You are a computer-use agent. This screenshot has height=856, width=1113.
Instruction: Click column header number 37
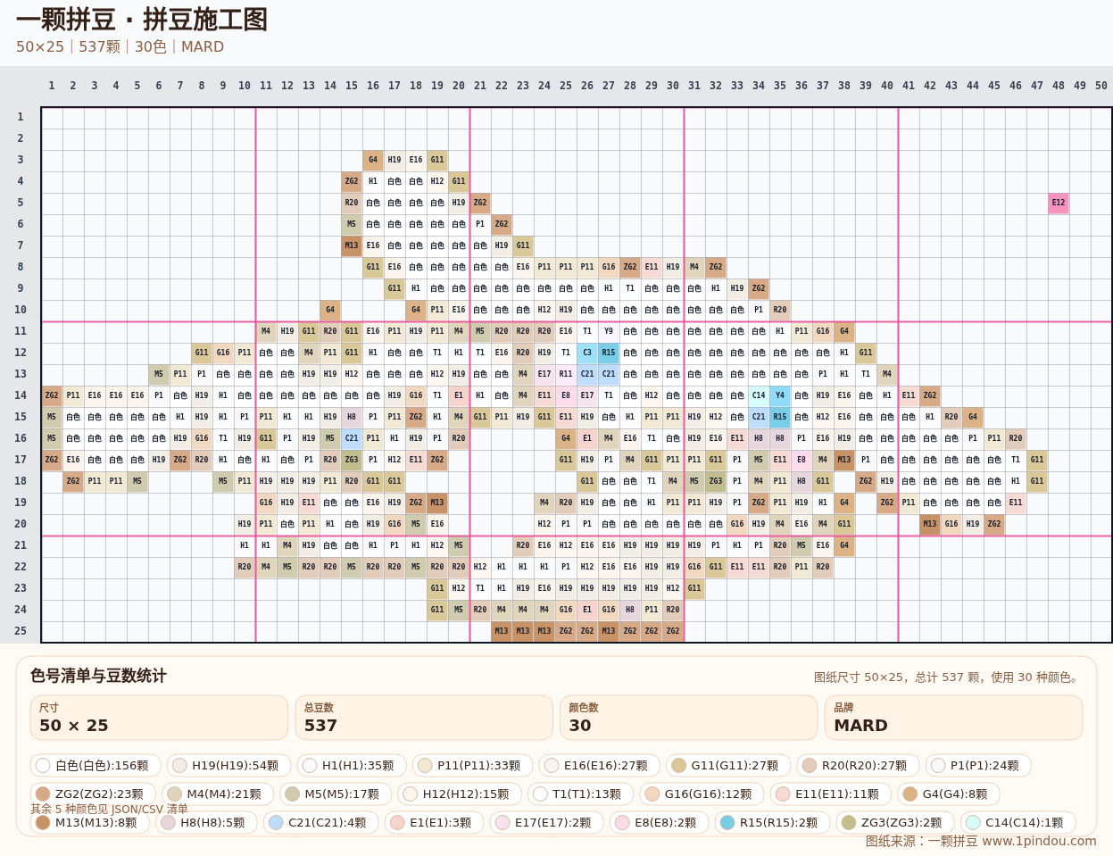click(823, 86)
